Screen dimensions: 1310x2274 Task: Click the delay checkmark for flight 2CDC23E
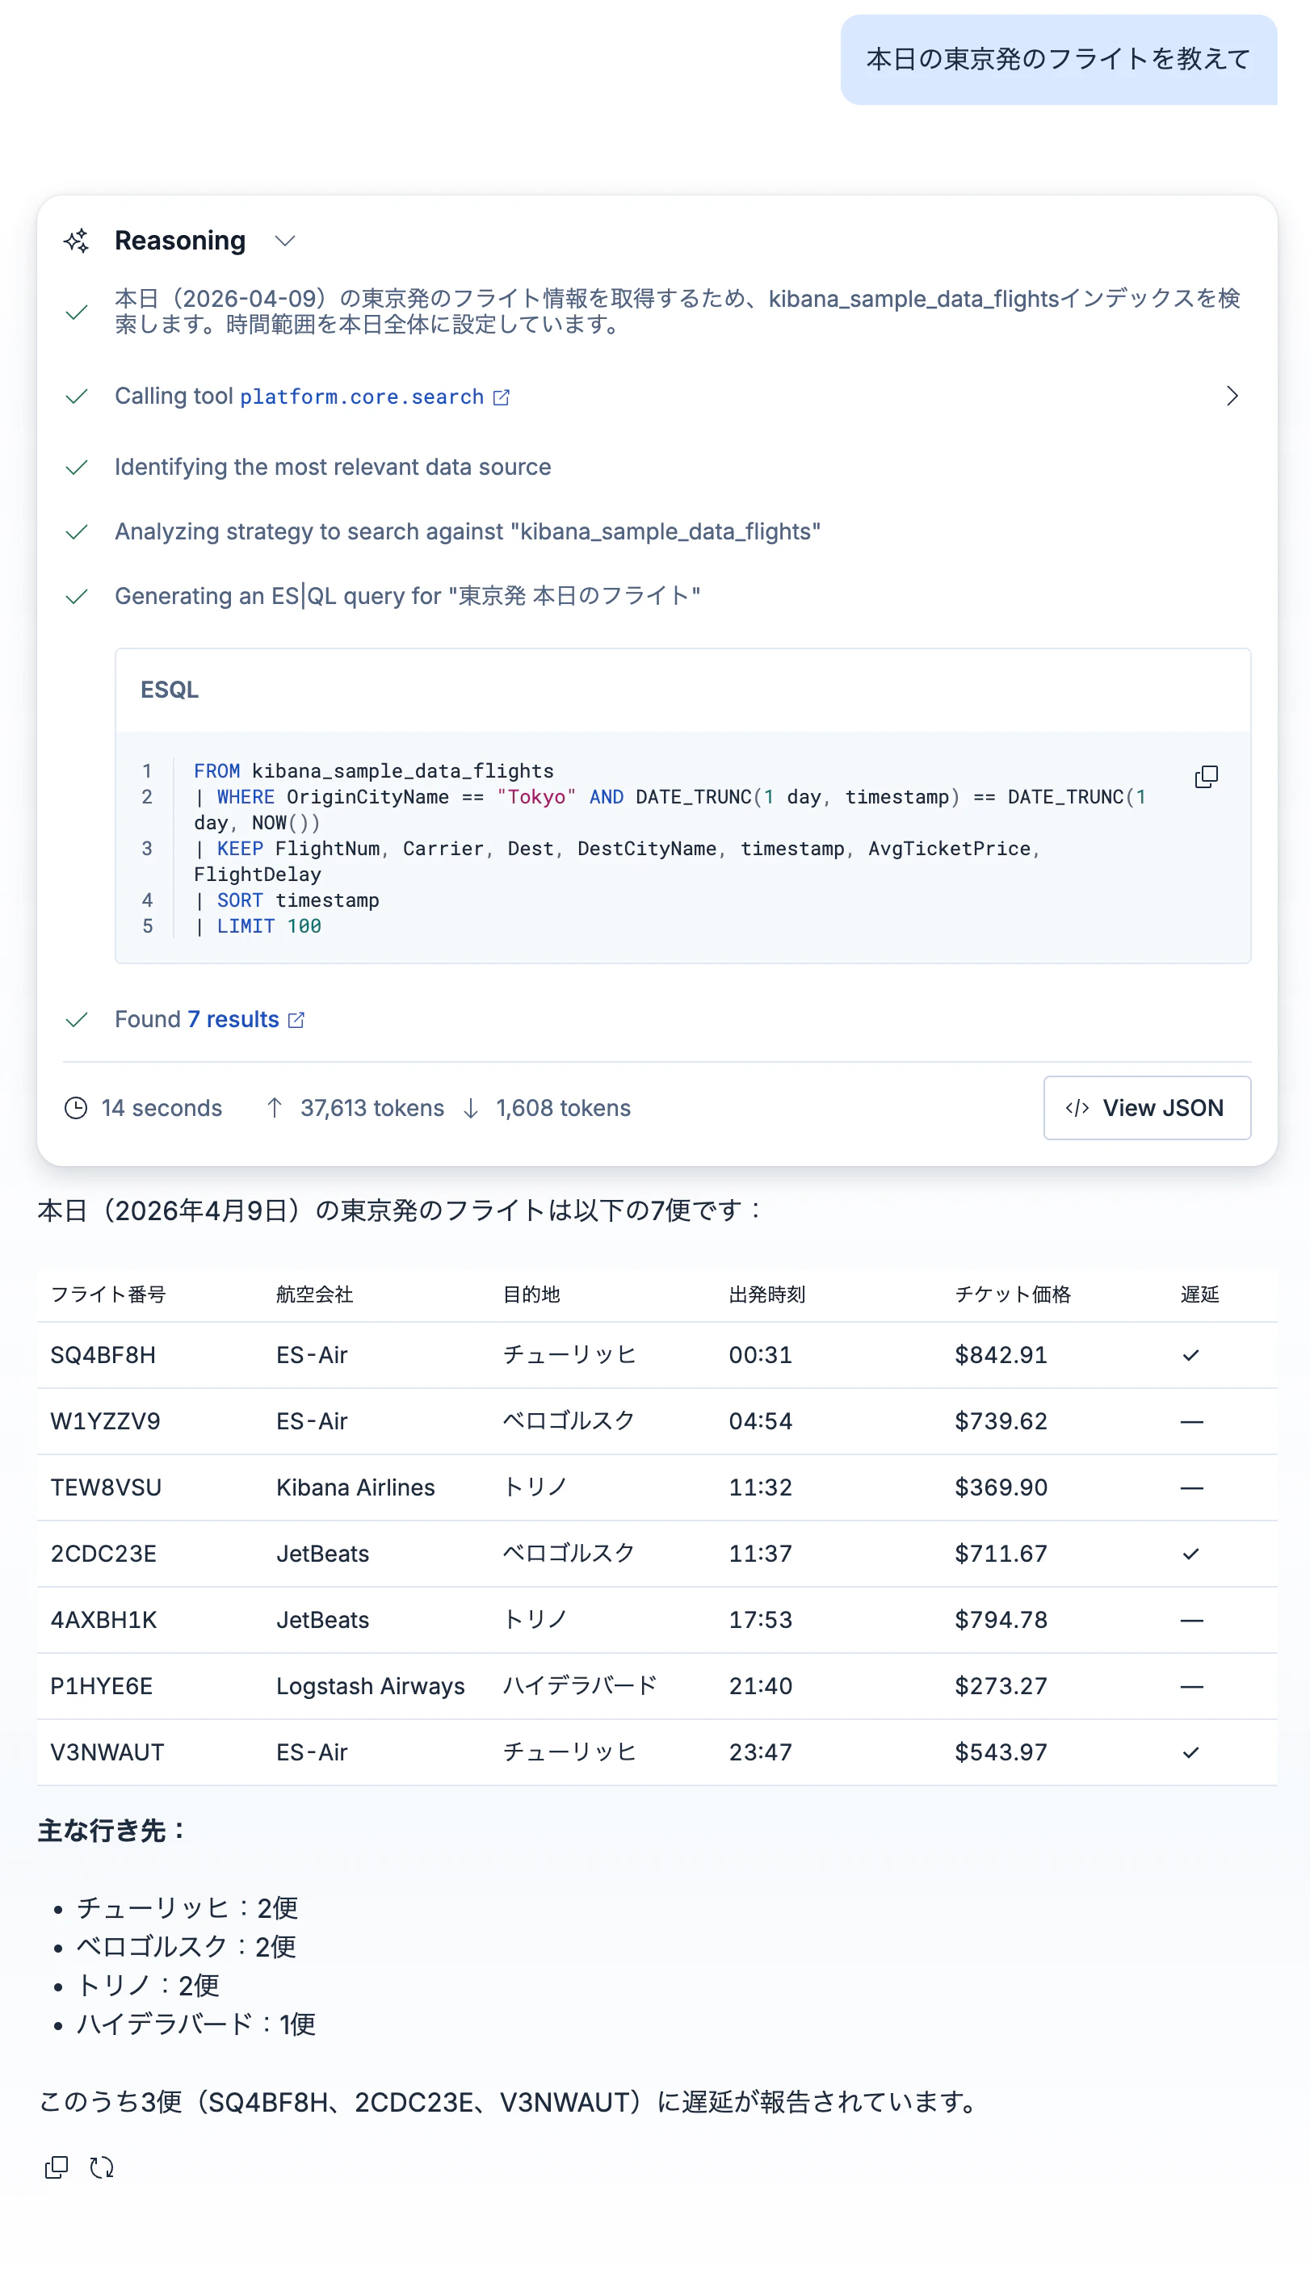[1191, 1554]
